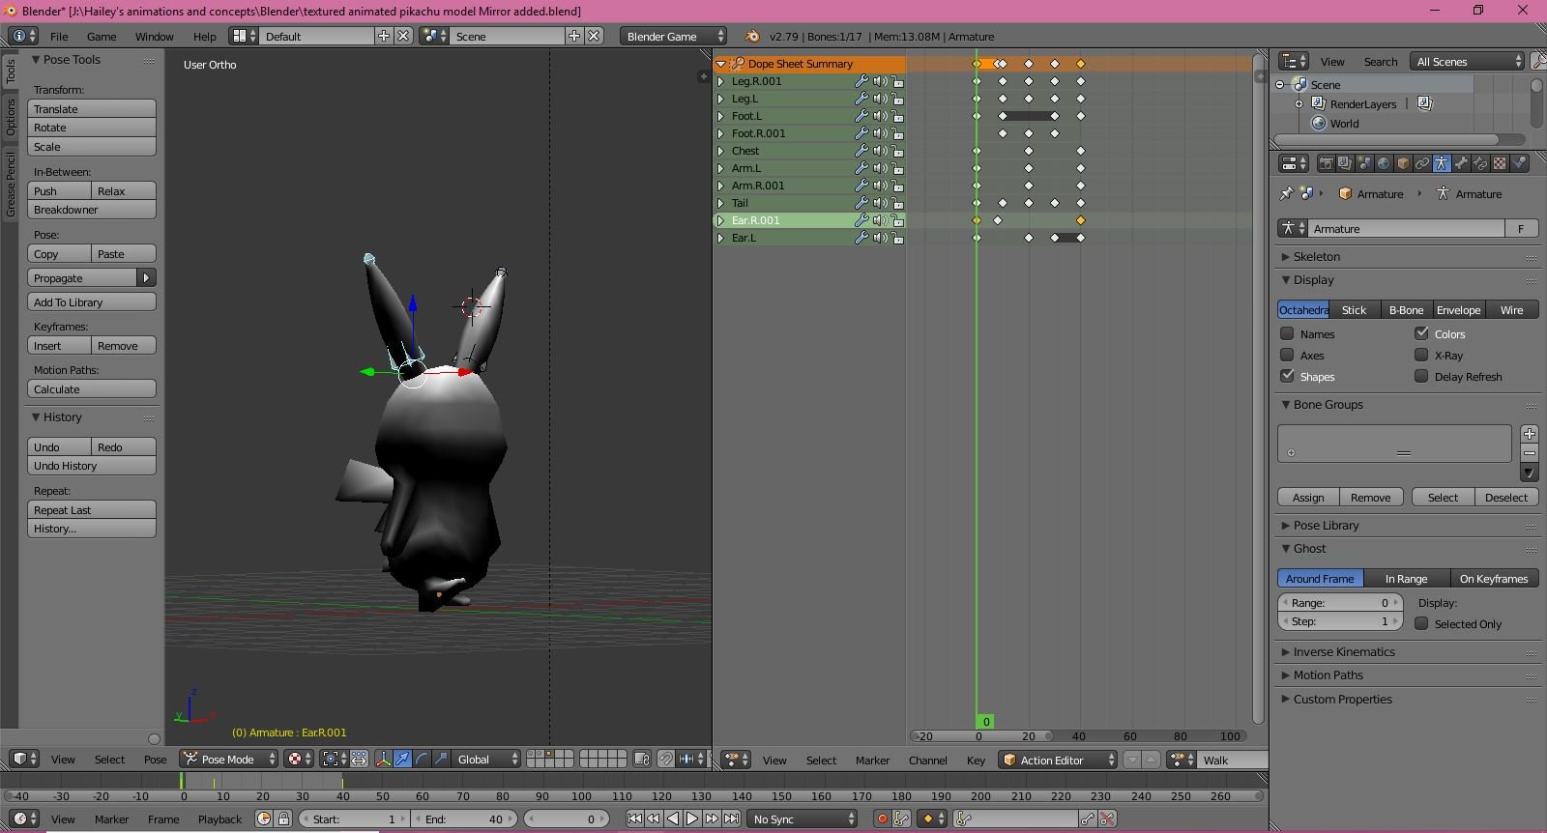The image size is (1547, 833).
Task: Toggle the lock on Ear.L channel
Action: 898,238
